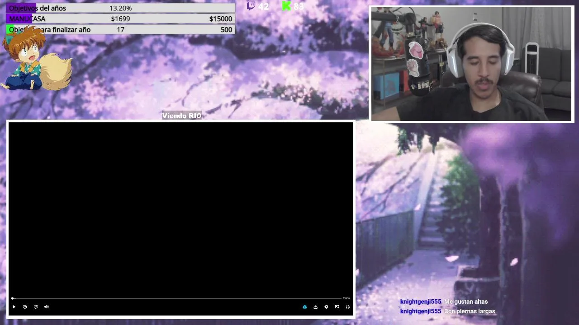
Task: Enable picture-in-picture mode
Action: coord(337,307)
